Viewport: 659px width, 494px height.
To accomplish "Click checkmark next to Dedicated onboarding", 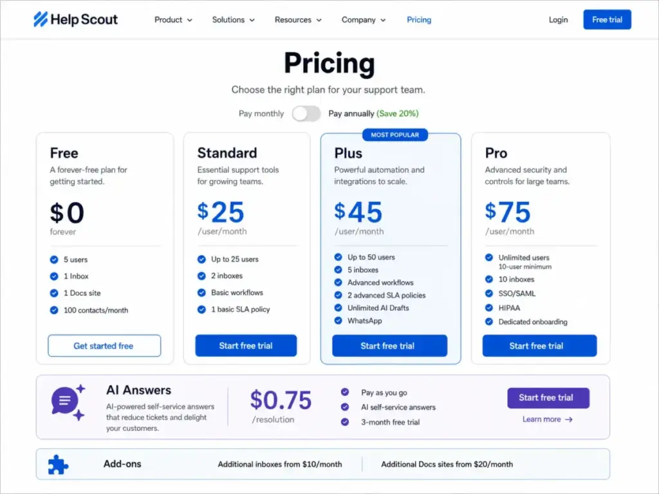I will [x=489, y=322].
